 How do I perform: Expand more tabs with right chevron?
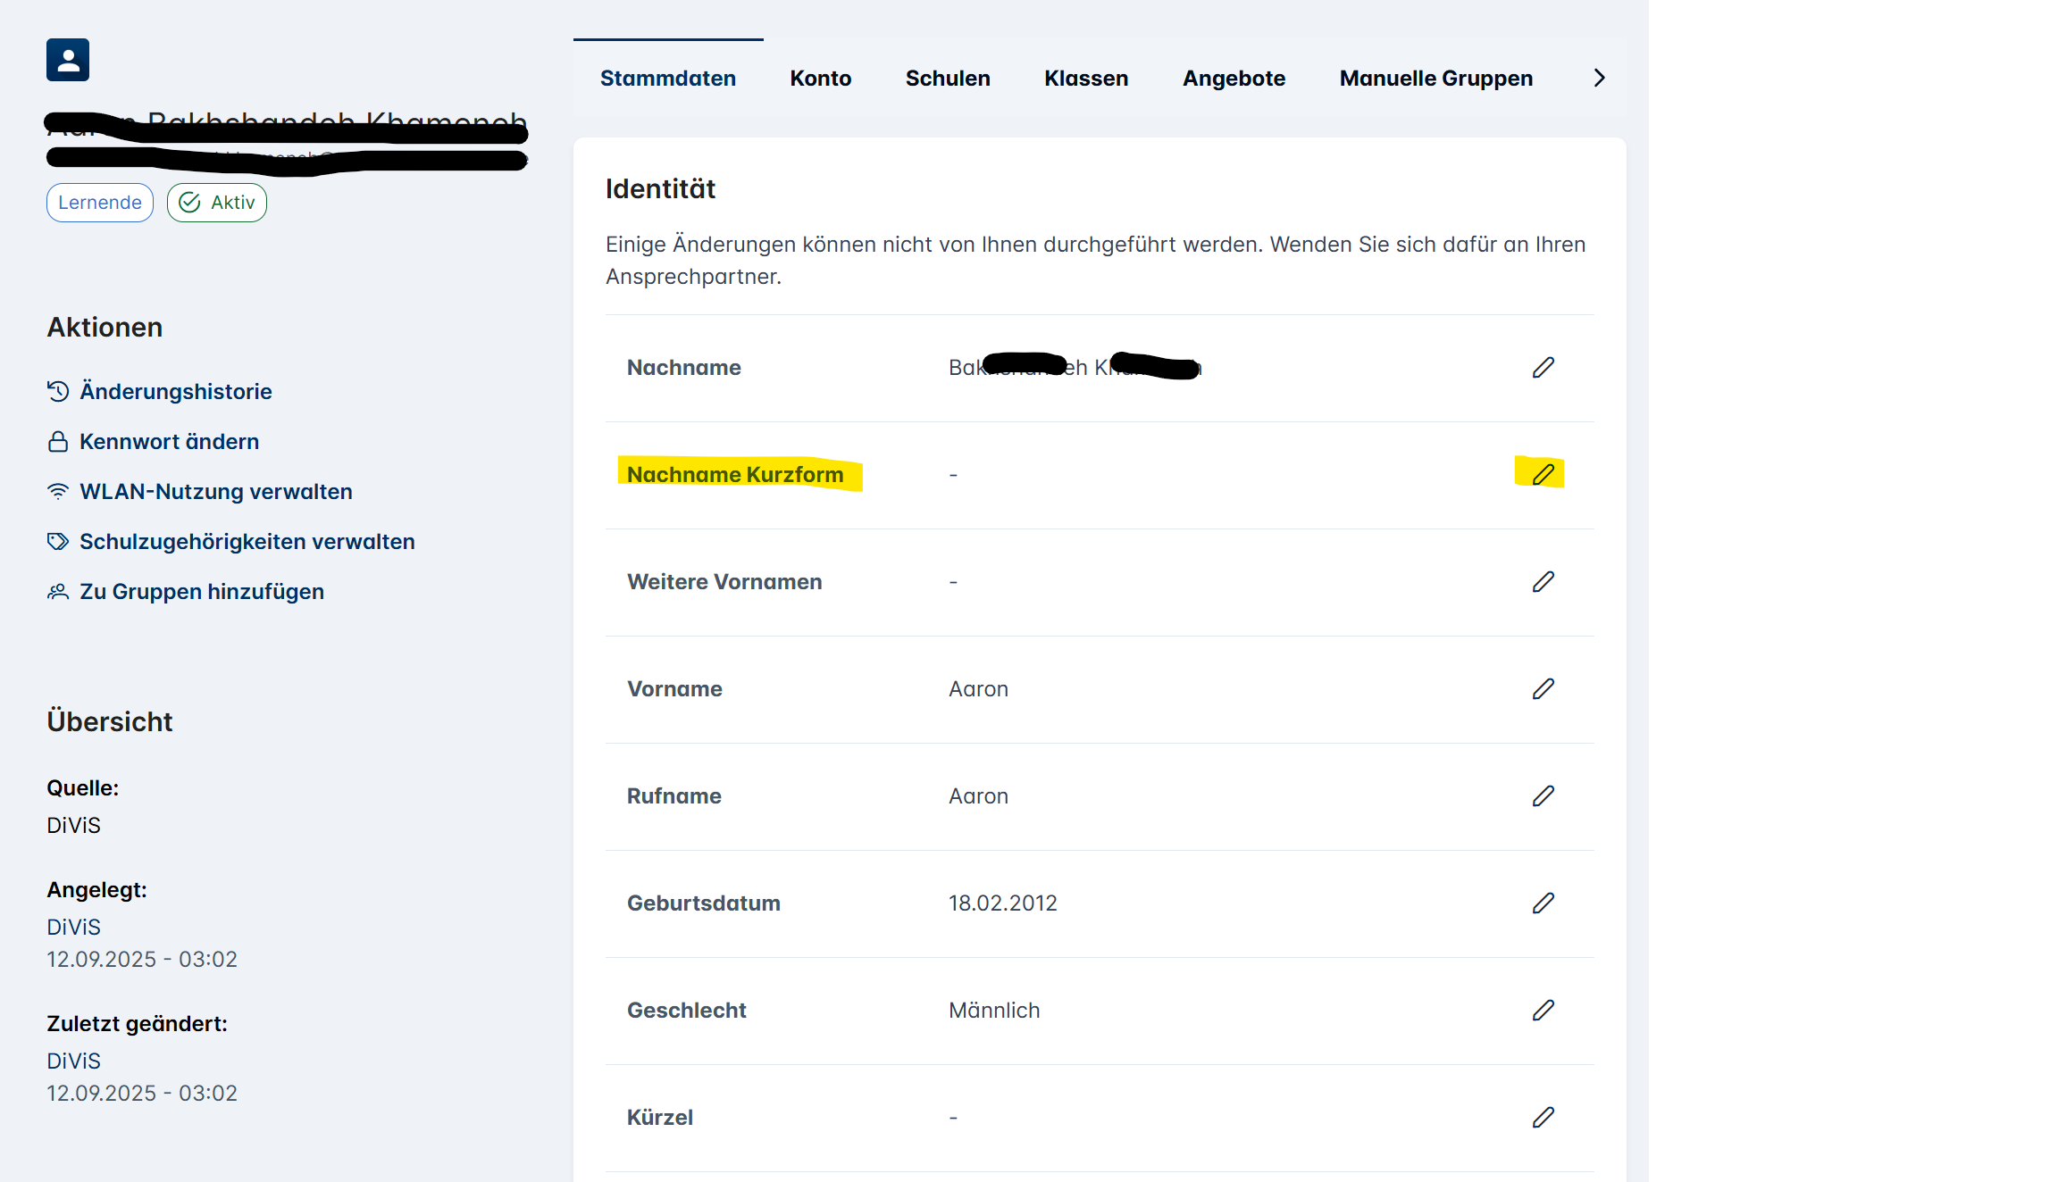(x=1599, y=79)
